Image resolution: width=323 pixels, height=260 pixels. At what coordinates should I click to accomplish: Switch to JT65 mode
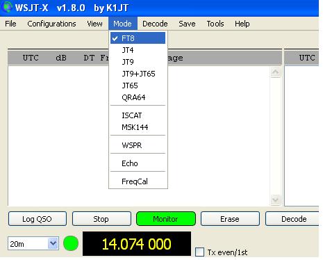138,86
